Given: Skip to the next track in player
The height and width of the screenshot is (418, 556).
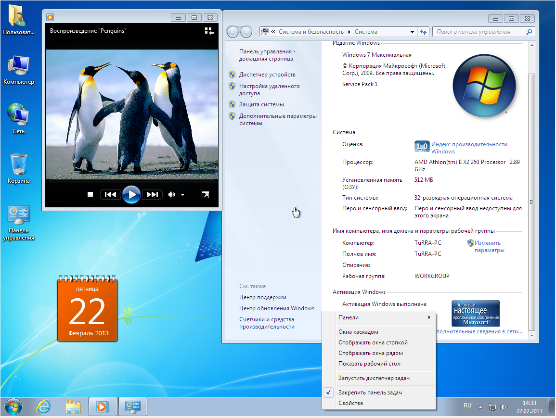Looking at the screenshot, I should pyautogui.click(x=152, y=195).
